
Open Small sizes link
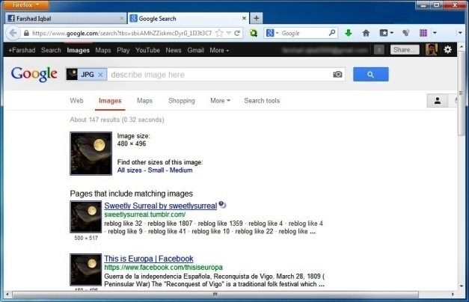pos(156,170)
